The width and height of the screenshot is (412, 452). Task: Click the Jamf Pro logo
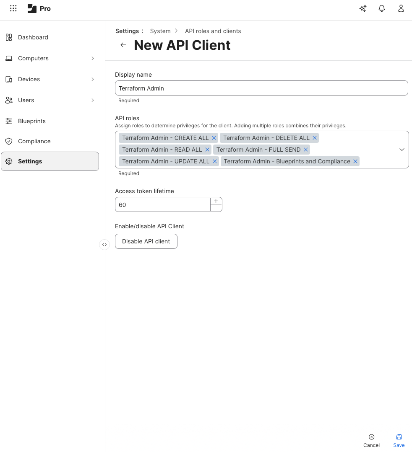click(x=39, y=8)
